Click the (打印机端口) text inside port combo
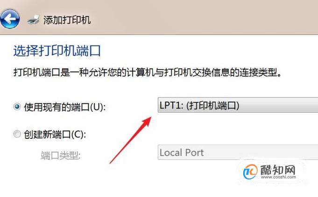This screenshot has width=318, height=197. (x=213, y=105)
